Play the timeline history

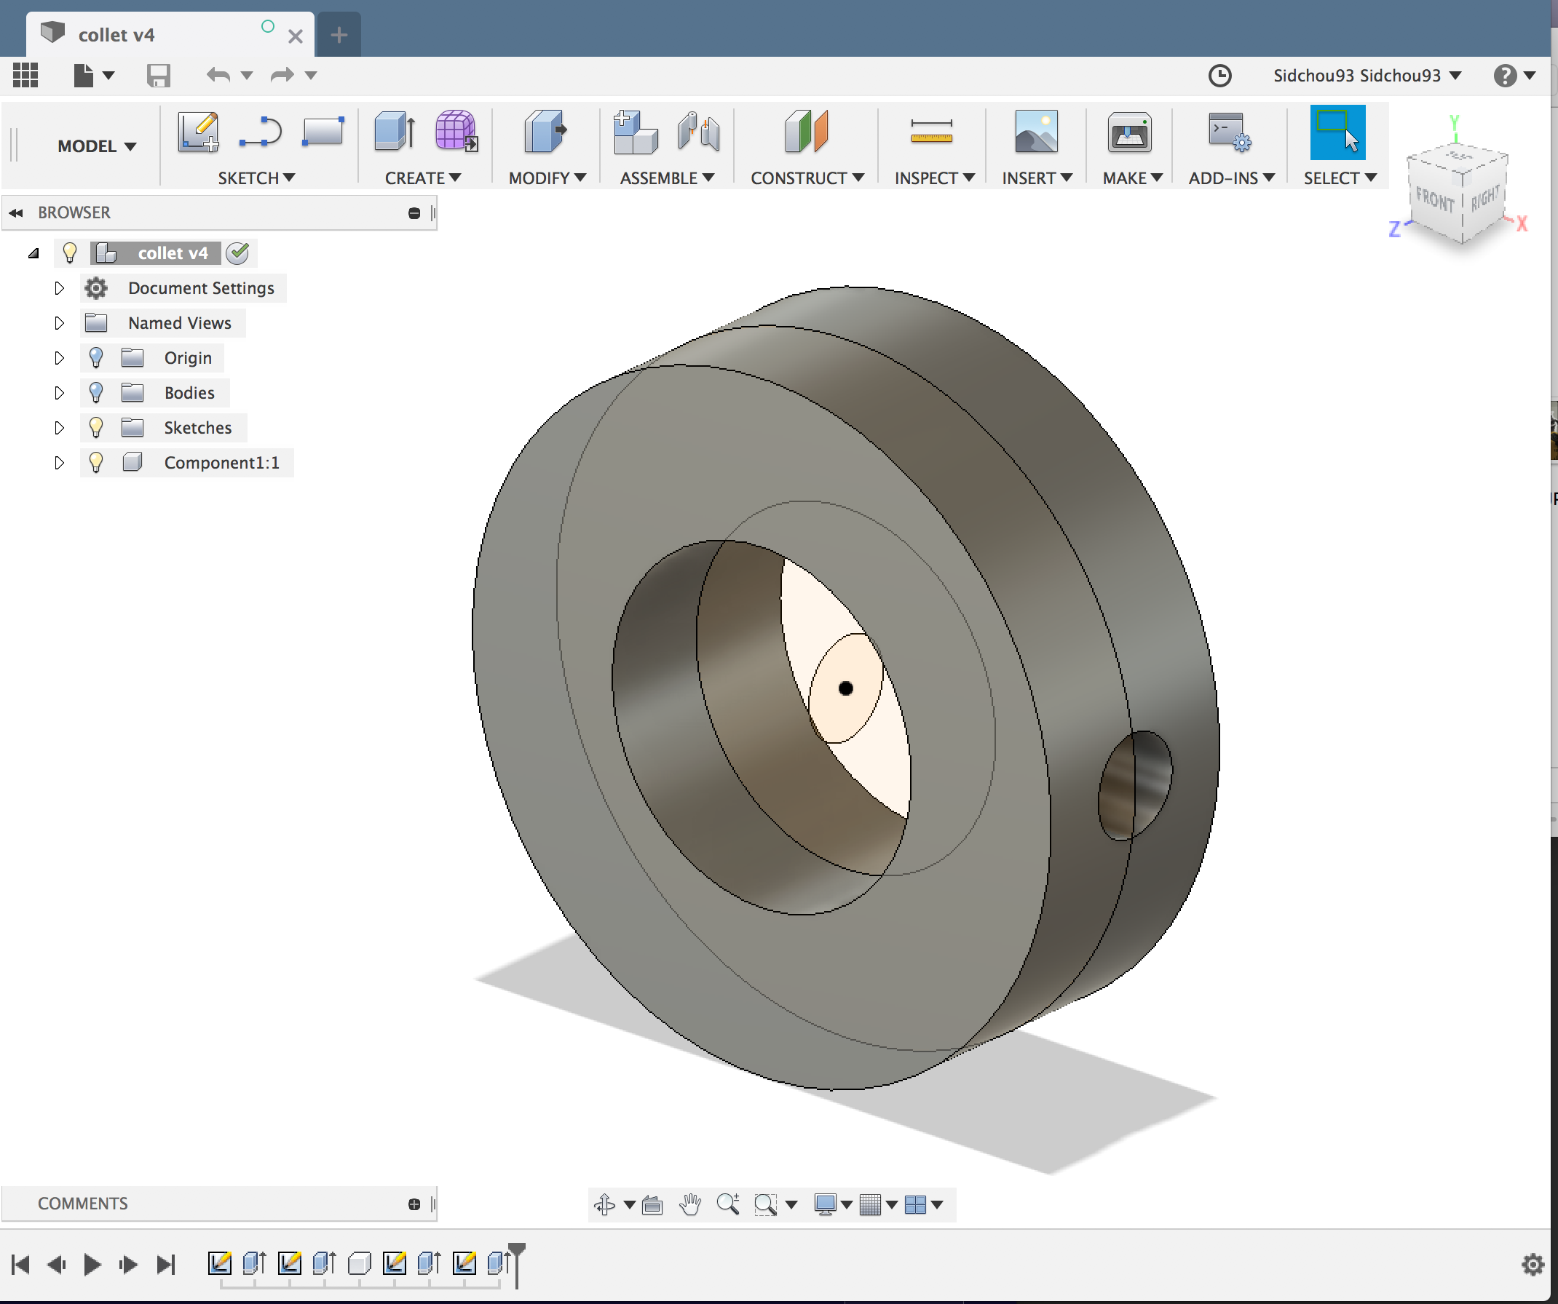[92, 1264]
